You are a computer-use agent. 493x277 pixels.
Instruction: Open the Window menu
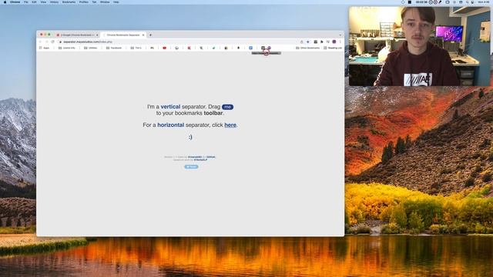coord(105,2)
